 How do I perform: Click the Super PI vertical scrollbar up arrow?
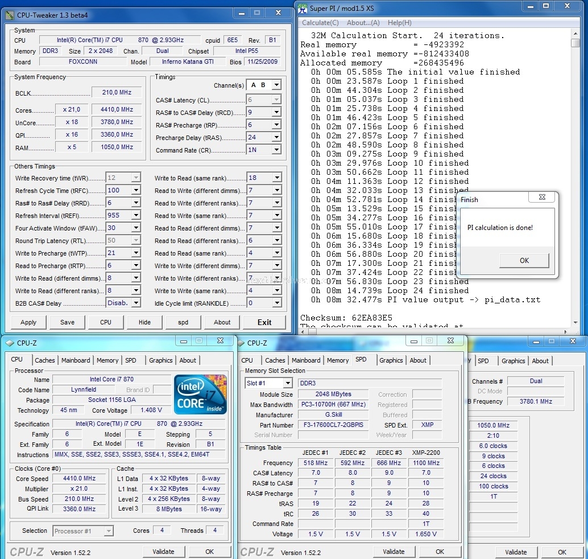[x=575, y=34]
